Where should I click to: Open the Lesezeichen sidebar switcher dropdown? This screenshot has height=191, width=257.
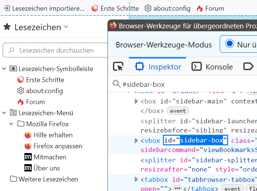click(x=66, y=27)
